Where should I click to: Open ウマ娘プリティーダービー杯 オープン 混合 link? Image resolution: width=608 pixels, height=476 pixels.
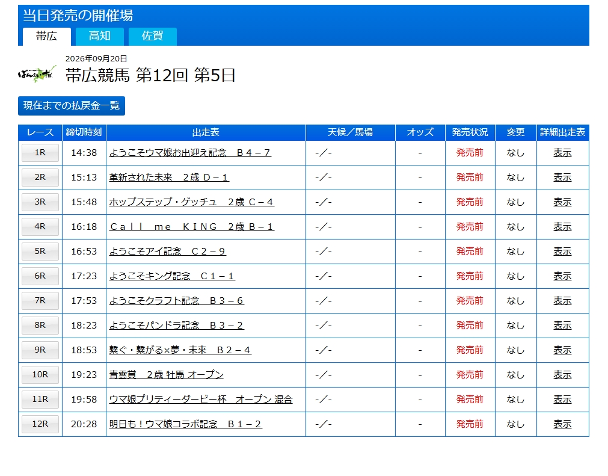(201, 399)
